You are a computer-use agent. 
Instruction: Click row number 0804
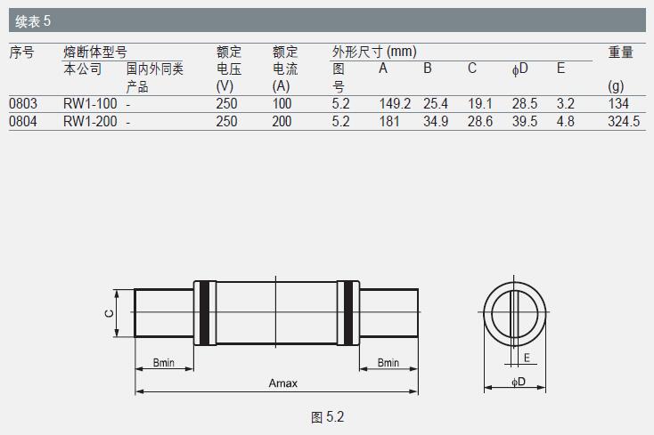23,121
